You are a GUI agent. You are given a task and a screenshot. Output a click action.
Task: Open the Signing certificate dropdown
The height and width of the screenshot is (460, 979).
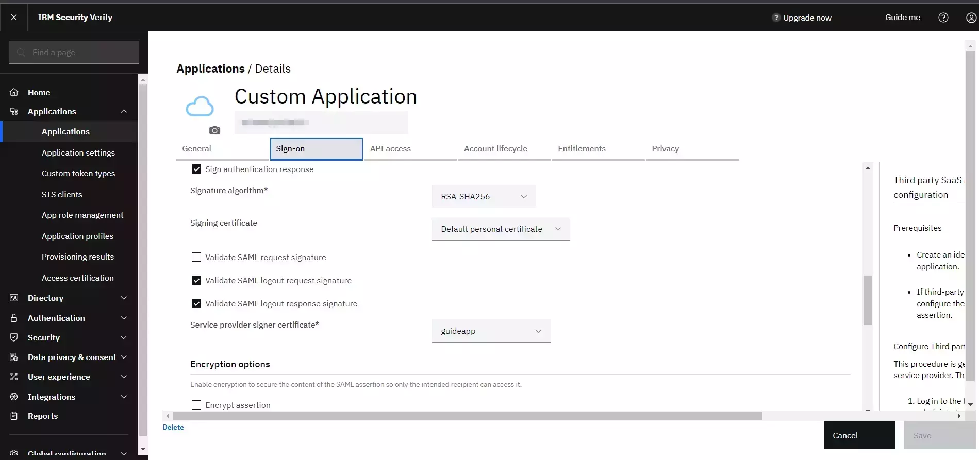point(501,229)
